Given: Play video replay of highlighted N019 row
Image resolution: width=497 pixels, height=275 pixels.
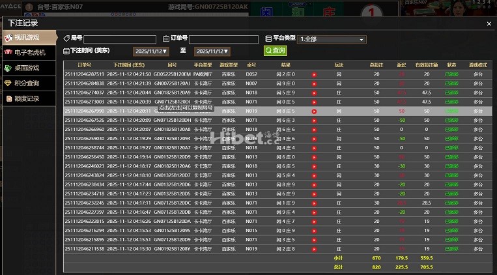Looking at the screenshot, I should point(314,111).
